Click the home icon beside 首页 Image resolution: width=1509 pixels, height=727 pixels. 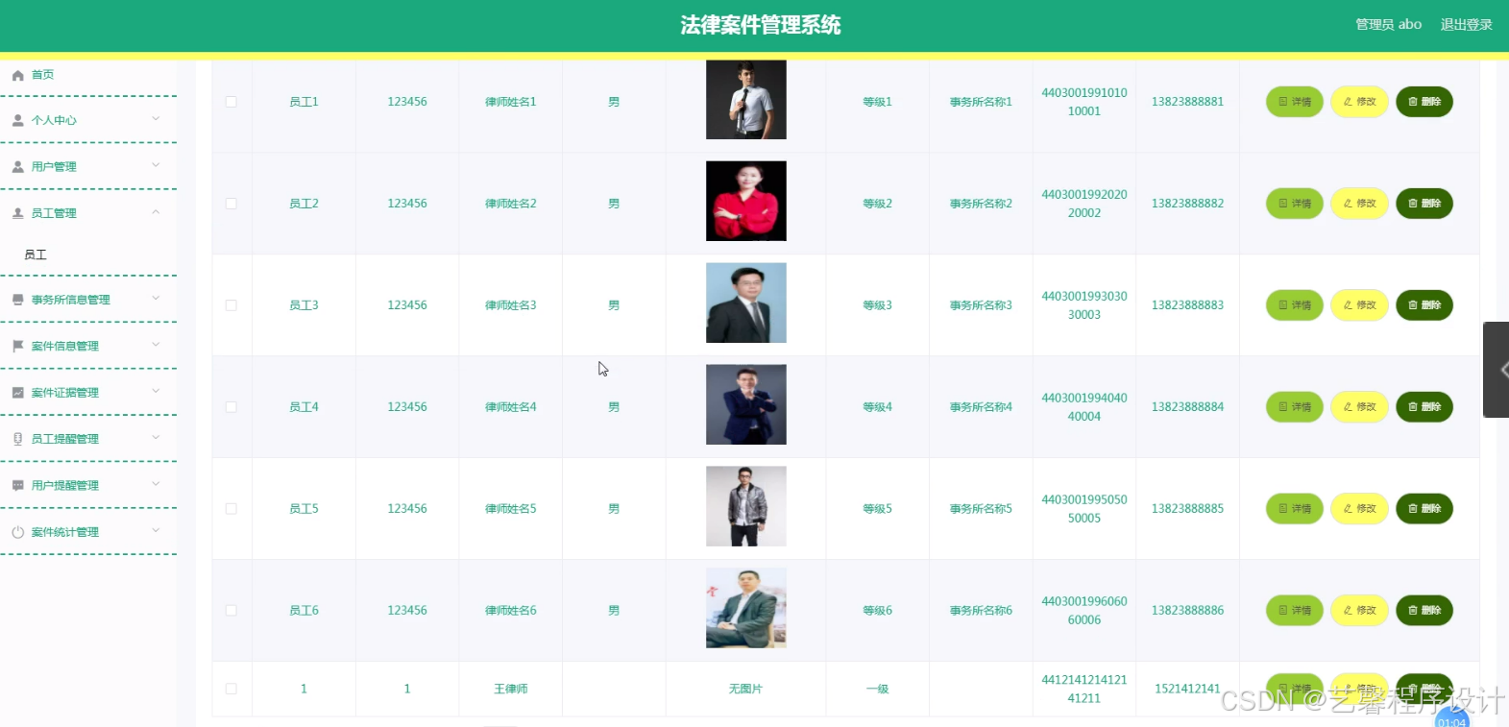(16, 74)
